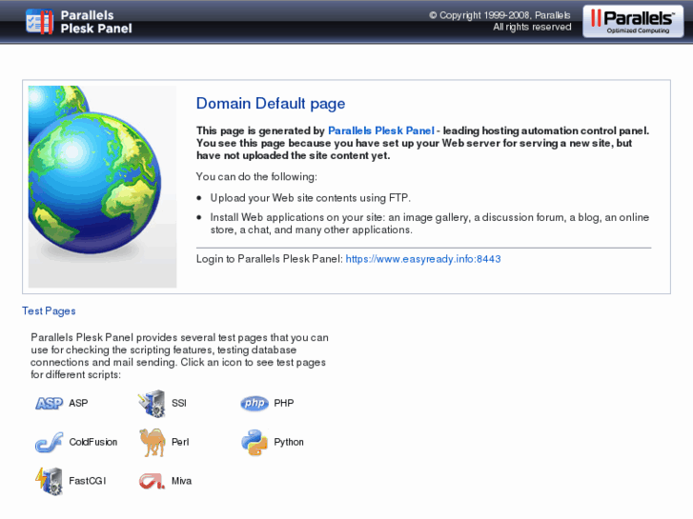Open the https://www.easyready.info:8443 login link
Screen dimensions: 693x519
423,259
